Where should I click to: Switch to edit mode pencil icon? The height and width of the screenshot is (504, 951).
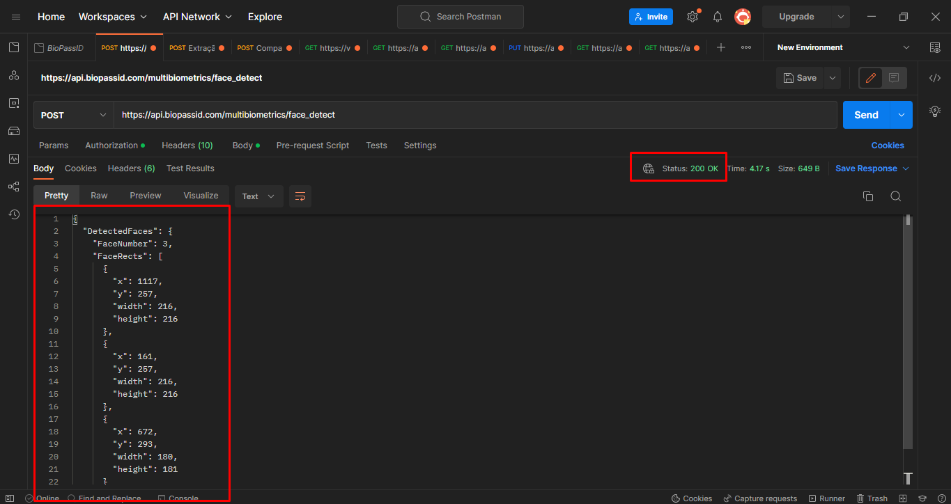(870, 78)
